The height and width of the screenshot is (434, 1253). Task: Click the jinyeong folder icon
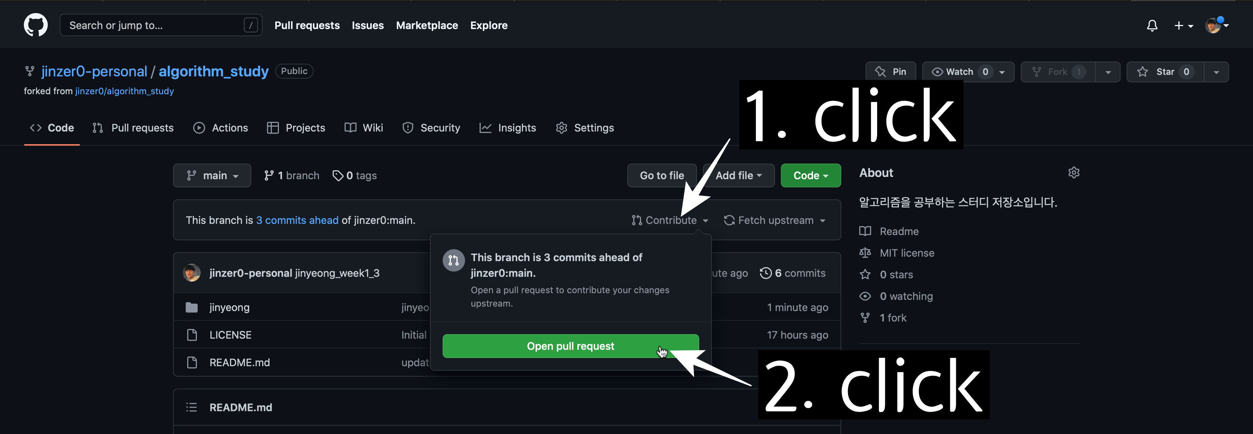pyautogui.click(x=192, y=307)
